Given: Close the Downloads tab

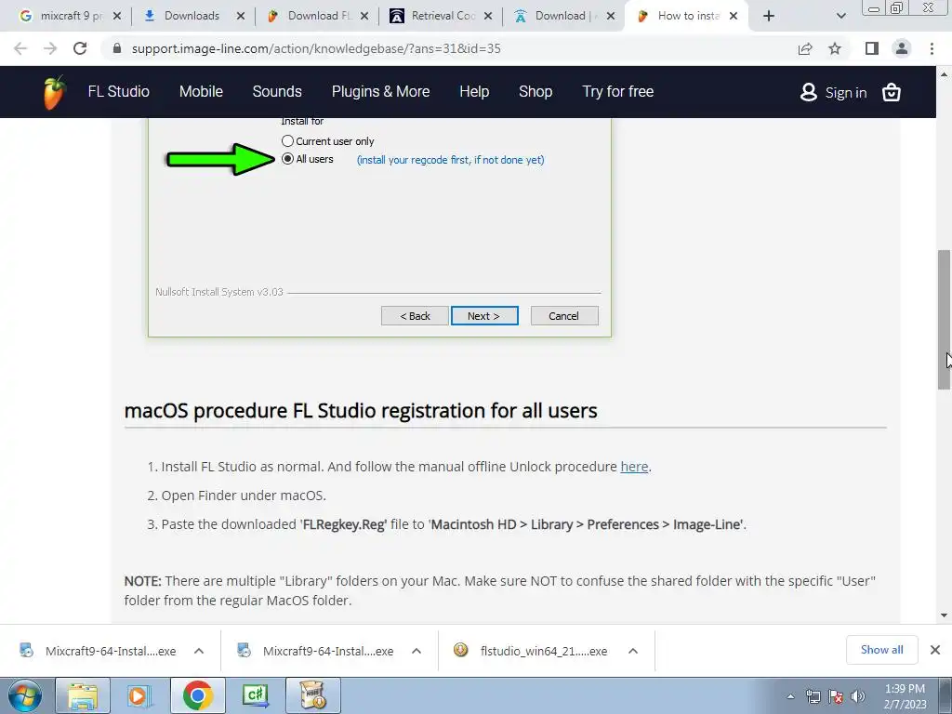Looking at the screenshot, I should tap(241, 16).
